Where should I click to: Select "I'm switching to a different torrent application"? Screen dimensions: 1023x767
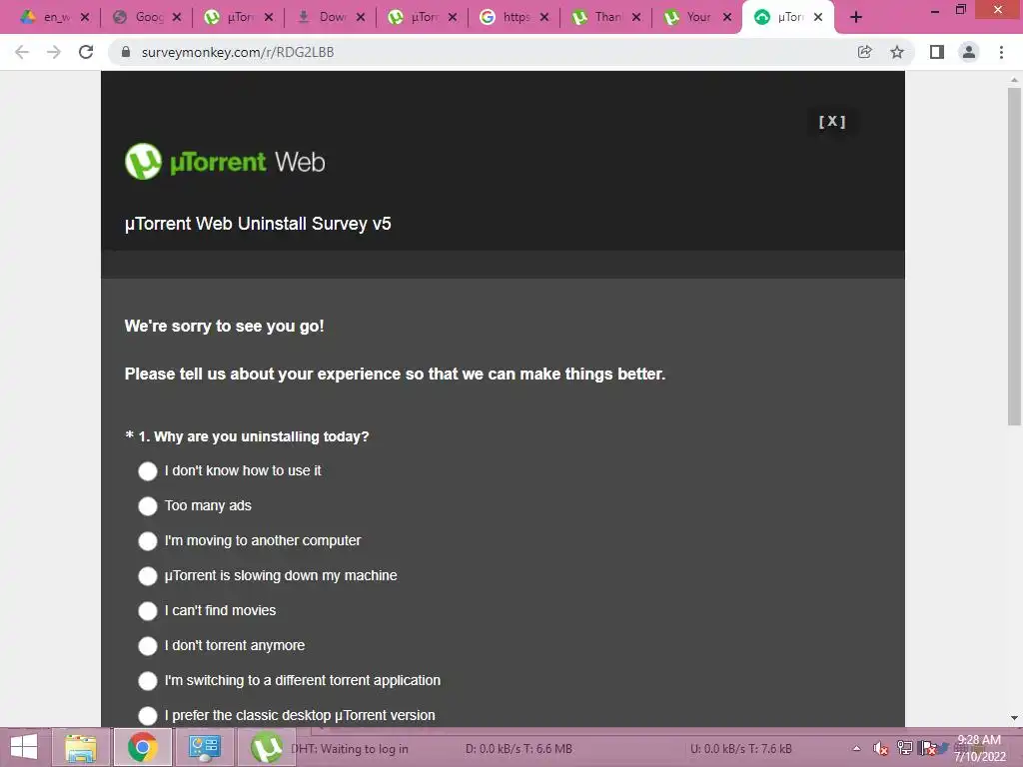(148, 681)
